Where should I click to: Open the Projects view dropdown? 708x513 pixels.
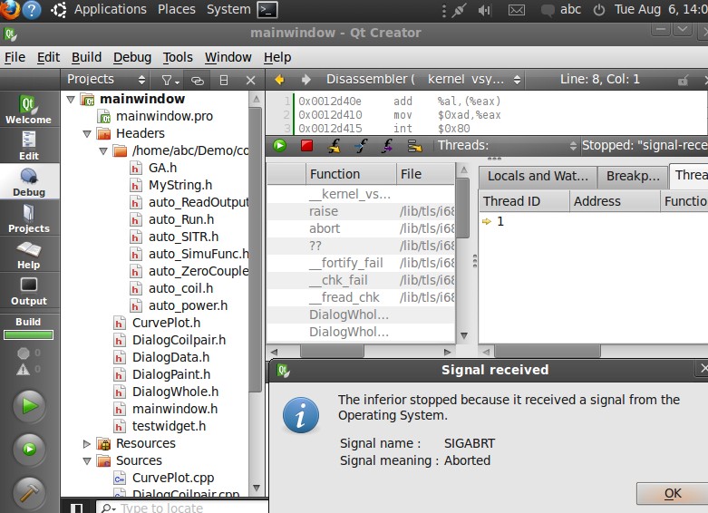pyautogui.click(x=106, y=80)
